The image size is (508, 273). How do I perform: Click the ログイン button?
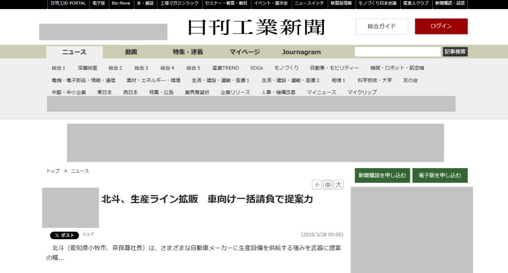click(x=441, y=27)
